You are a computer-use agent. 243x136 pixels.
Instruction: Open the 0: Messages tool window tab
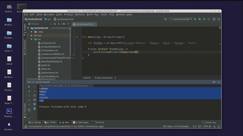[80, 122]
